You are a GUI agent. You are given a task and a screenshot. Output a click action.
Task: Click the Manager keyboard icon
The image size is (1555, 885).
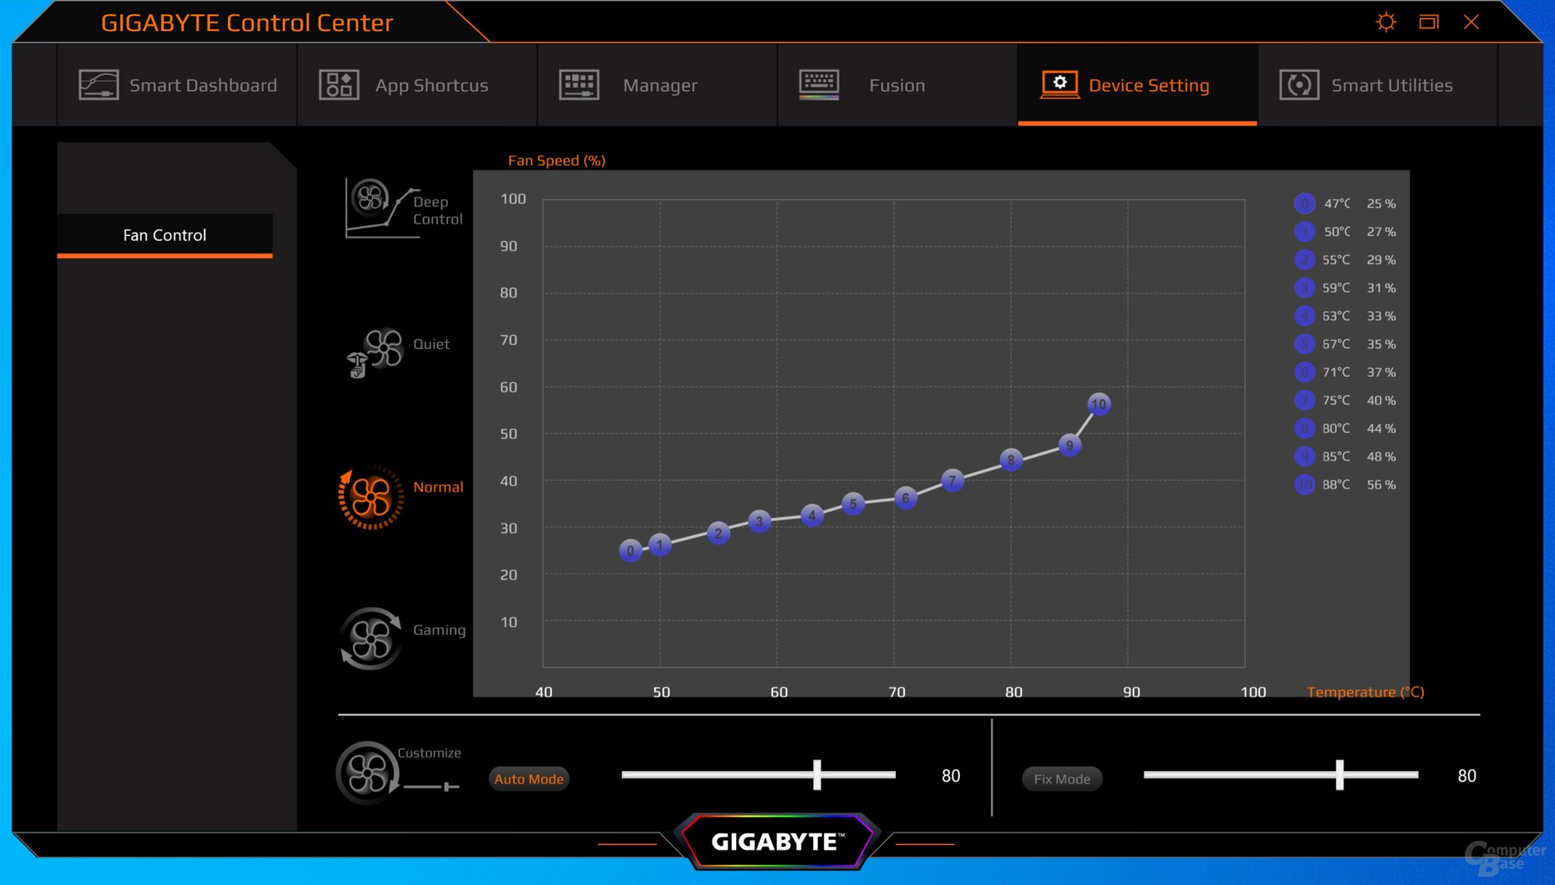point(579,85)
